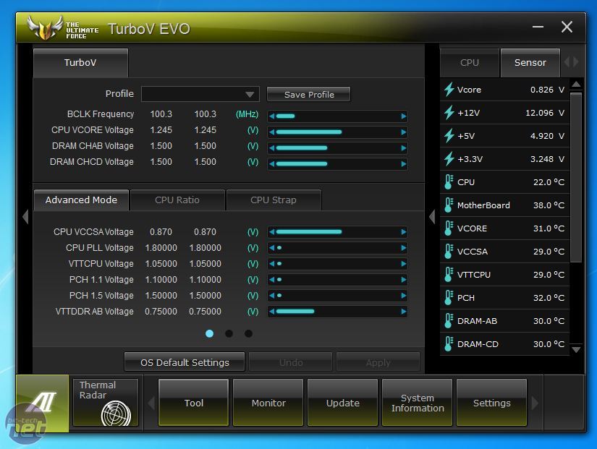The width and height of the screenshot is (597, 449).
Task: Decrease BCLK Frequency with left arrow
Action: [x=272, y=116]
